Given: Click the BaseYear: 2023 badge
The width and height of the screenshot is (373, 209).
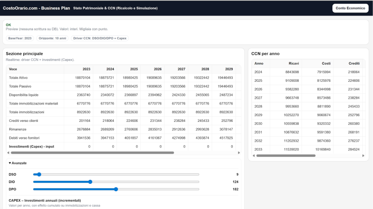Looking at the screenshot, I should pyautogui.click(x=20, y=38).
